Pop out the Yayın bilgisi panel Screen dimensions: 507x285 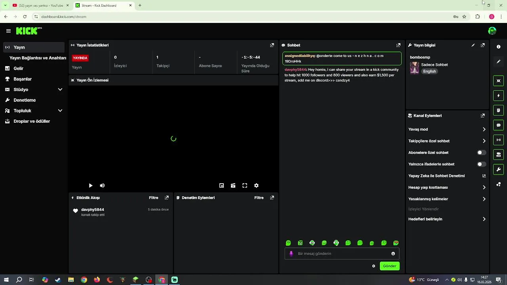tap(482, 45)
